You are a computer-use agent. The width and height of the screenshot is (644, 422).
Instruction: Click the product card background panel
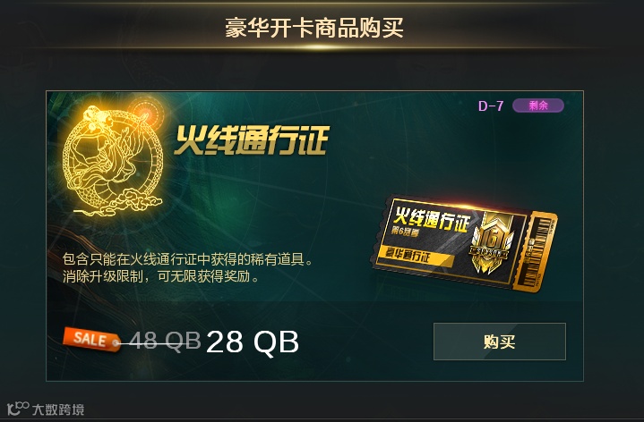pos(314,236)
